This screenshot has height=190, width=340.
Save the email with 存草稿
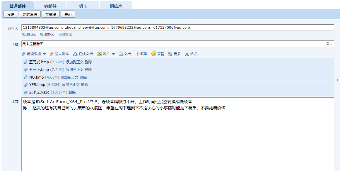coord(51,14)
